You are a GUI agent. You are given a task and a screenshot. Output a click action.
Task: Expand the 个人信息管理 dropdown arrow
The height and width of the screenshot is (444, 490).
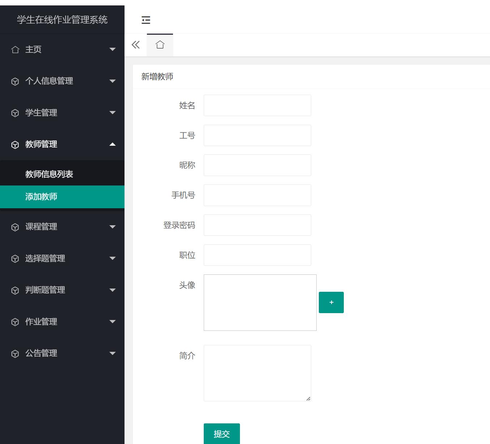point(113,81)
